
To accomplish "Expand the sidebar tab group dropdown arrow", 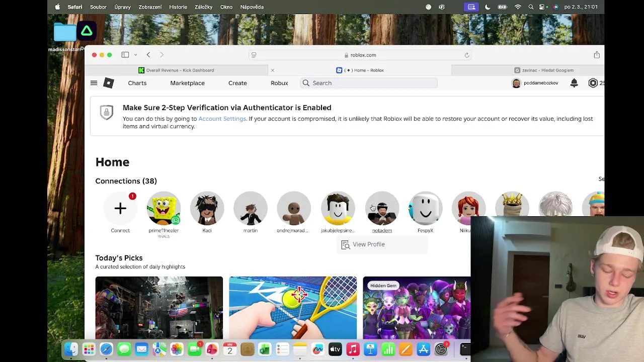I will point(135,55).
